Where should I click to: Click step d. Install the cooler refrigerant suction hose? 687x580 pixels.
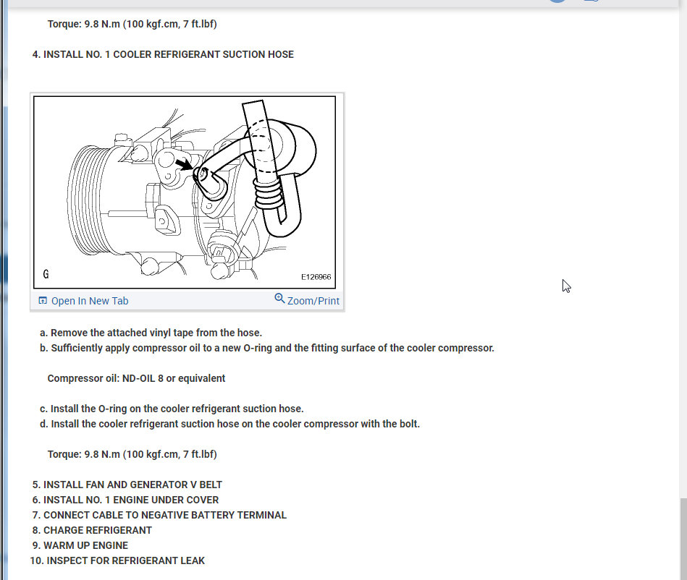coord(229,424)
